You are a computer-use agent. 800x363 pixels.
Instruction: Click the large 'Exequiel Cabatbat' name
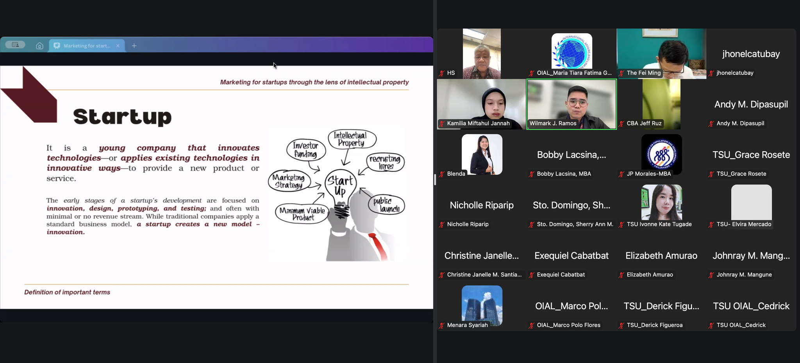click(x=571, y=255)
